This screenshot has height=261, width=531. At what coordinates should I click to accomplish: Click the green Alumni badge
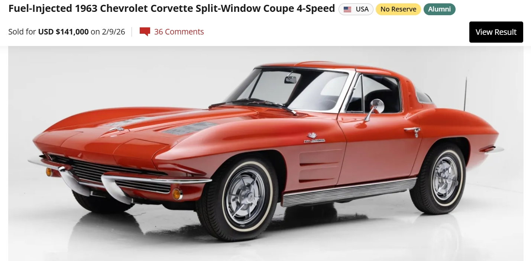coord(439,9)
